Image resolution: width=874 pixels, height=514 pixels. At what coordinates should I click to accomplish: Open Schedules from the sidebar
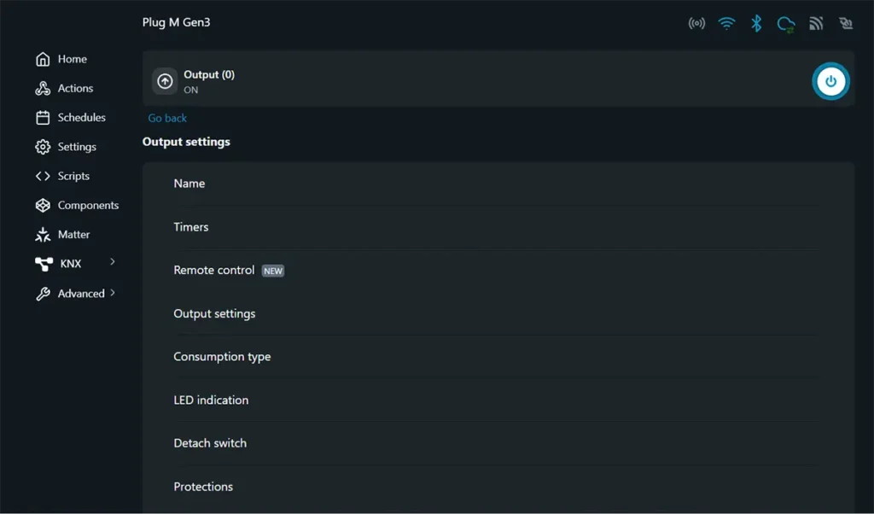coord(81,118)
